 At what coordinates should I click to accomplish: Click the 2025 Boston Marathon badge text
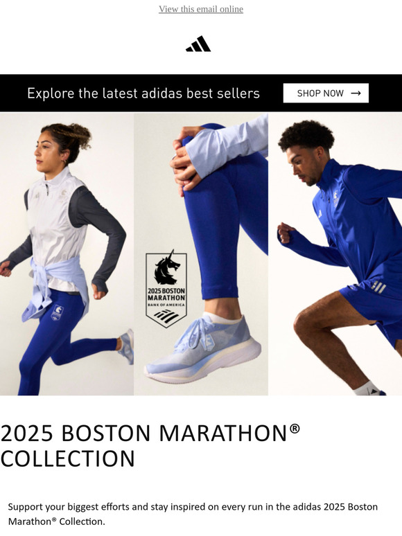click(x=166, y=294)
